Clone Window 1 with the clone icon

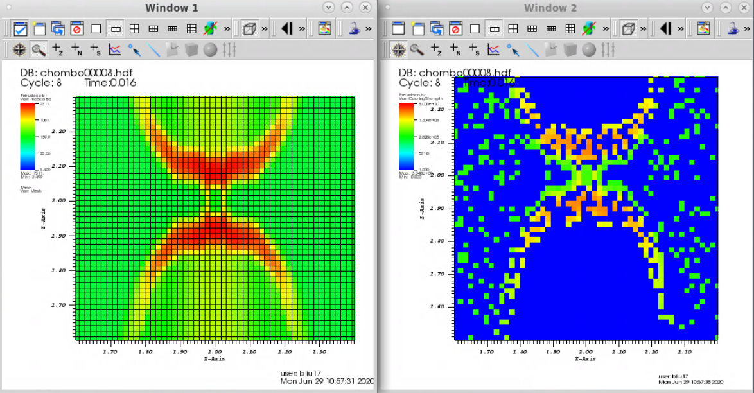[x=58, y=29]
